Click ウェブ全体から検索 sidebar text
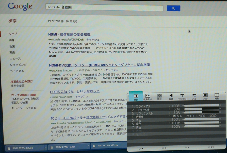 coord(24,95)
